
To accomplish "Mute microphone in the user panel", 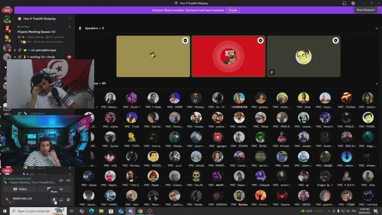I will (54, 200).
